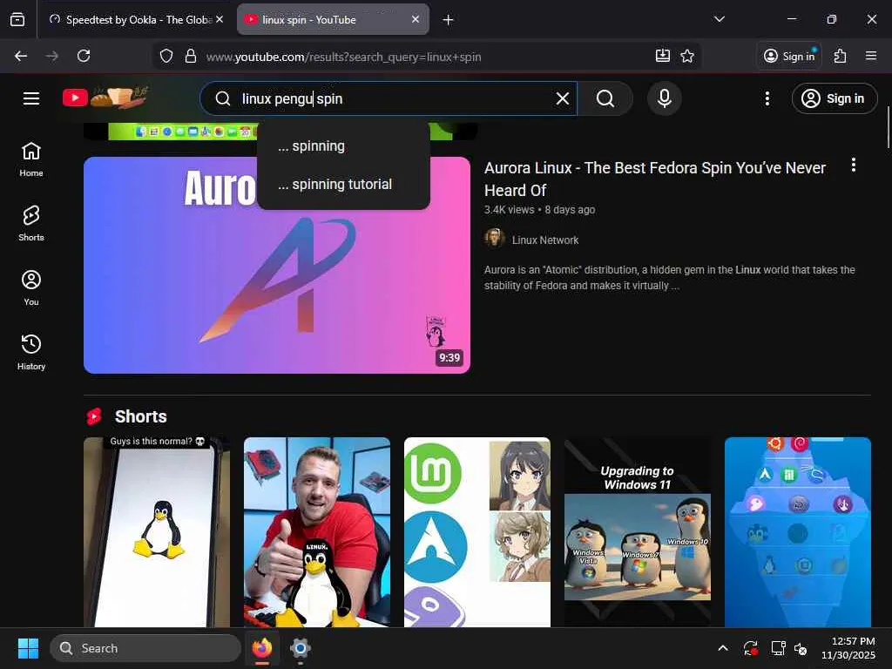
Task: Open YouTube settings three-dot menu
Action: click(767, 98)
